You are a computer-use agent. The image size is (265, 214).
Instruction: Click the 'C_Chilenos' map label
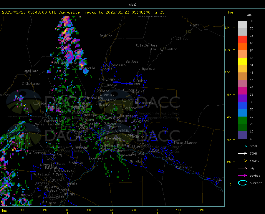point(31,84)
